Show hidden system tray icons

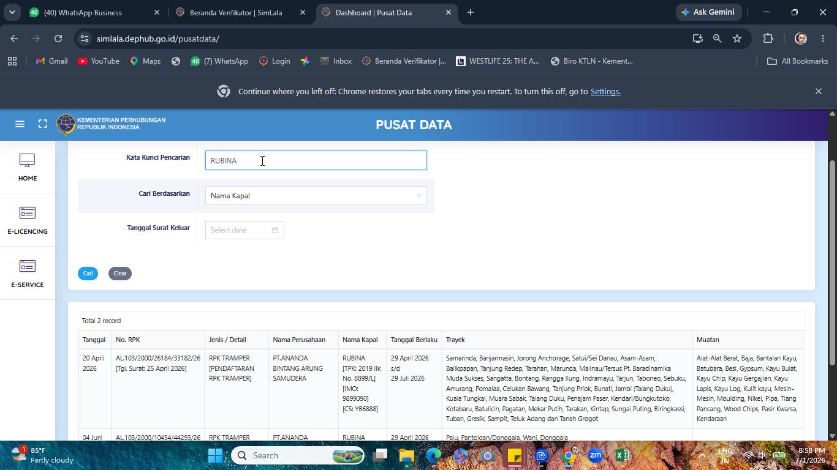coord(702,455)
